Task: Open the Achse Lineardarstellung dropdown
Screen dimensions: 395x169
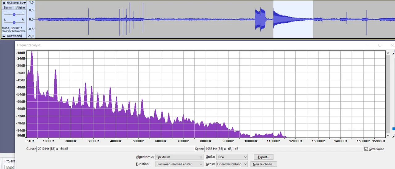Action: pyautogui.click(x=232, y=164)
